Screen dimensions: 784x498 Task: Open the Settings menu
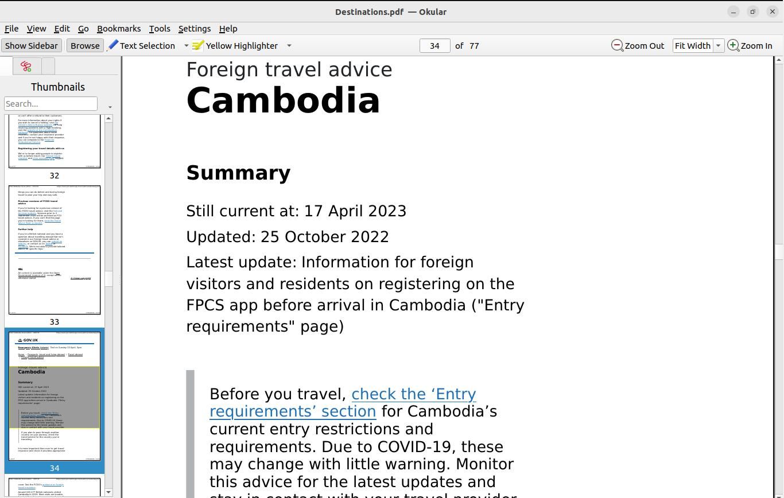pyautogui.click(x=195, y=29)
